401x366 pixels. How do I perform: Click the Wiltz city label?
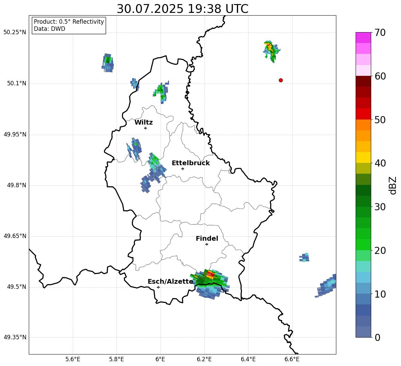(144, 123)
